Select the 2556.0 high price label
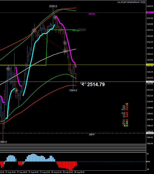The height and width of the screenshot is (174, 154). [x=53, y=6]
